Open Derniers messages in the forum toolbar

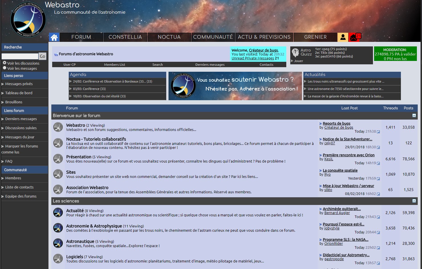coord(210,65)
